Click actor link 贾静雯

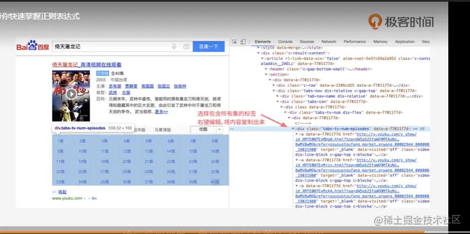[x=131, y=86]
